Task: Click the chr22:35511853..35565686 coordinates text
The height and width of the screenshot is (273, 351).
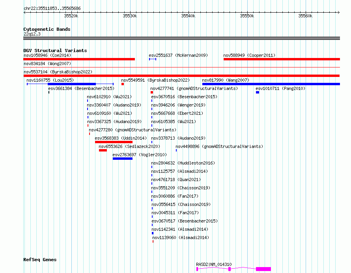Action: click(52, 9)
